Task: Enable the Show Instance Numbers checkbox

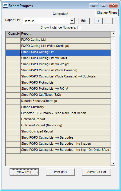Action: tap(79, 28)
